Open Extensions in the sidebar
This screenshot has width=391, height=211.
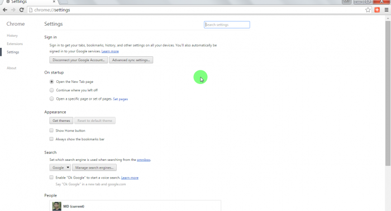point(15,44)
